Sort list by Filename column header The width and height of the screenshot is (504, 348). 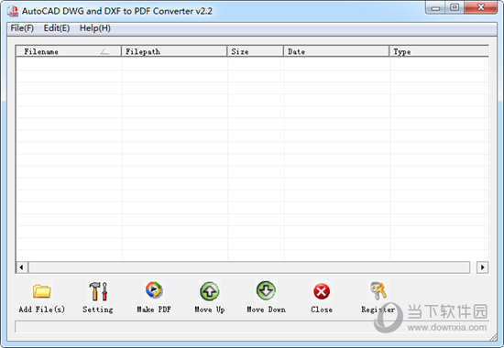point(69,51)
